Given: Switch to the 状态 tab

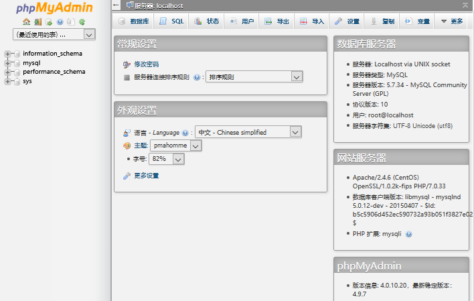Looking at the screenshot, I should pos(206,21).
